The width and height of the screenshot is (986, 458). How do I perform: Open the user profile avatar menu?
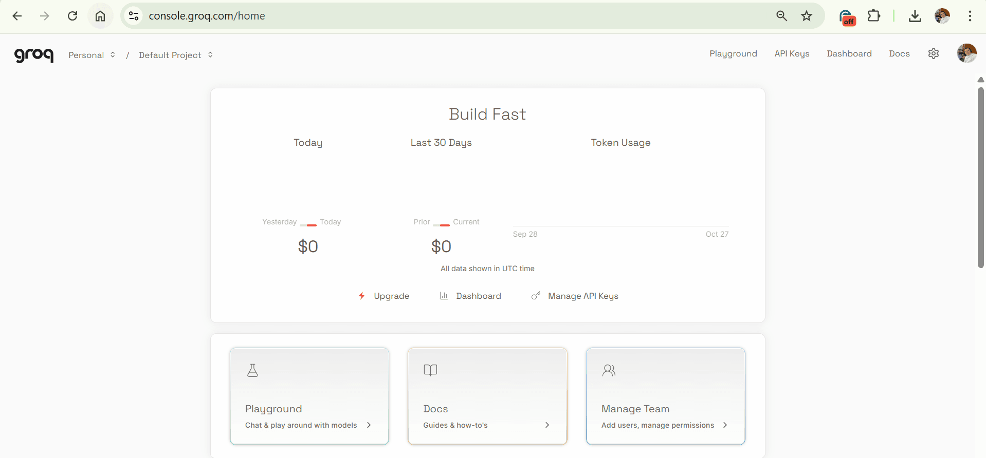pyautogui.click(x=966, y=53)
